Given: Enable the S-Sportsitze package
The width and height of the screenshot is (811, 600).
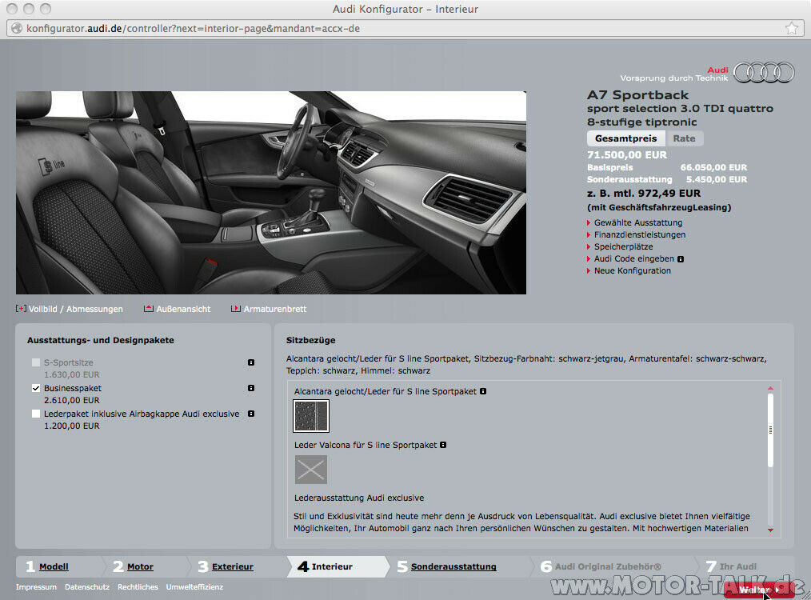Looking at the screenshot, I should [35, 362].
